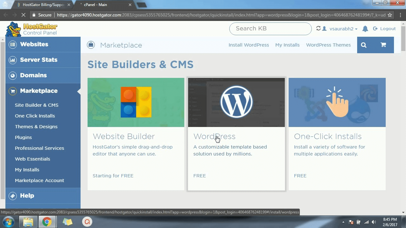406x228 pixels.
Task: Bookmark page with star icon
Action: [390, 15]
